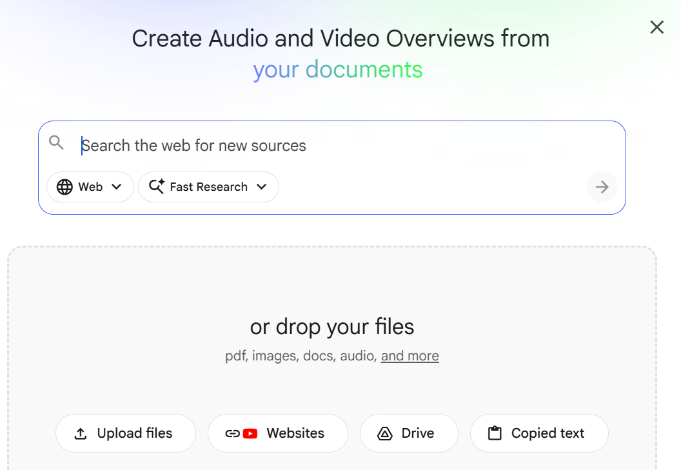Click the Google Drive triangle icon

coord(385,434)
